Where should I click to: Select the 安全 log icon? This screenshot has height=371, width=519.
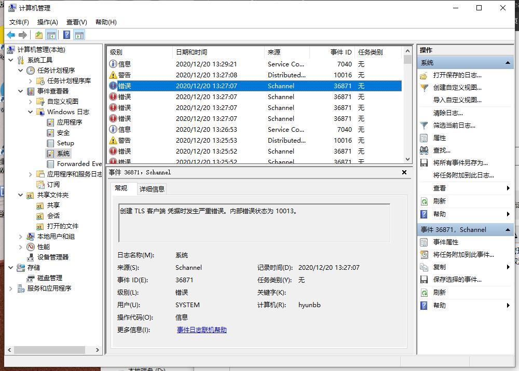pyautogui.click(x=50, y=133)
